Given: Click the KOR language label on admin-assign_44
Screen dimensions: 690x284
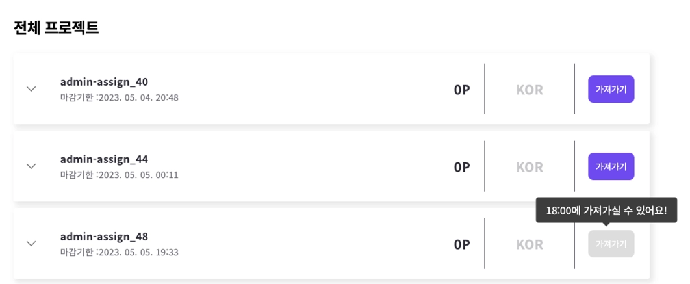Looking at the screenshot, I should coord(530,167).
